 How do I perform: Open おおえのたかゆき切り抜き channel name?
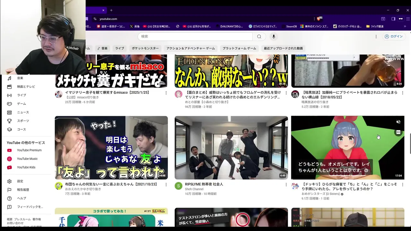[x=83, y=189]
